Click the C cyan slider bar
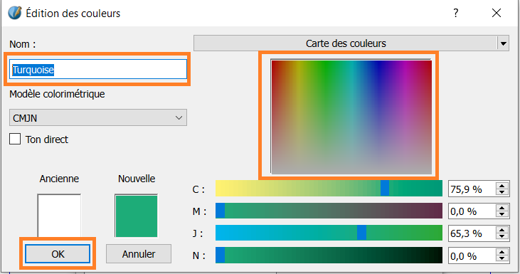Screen dimensions: 520x274 329,189
